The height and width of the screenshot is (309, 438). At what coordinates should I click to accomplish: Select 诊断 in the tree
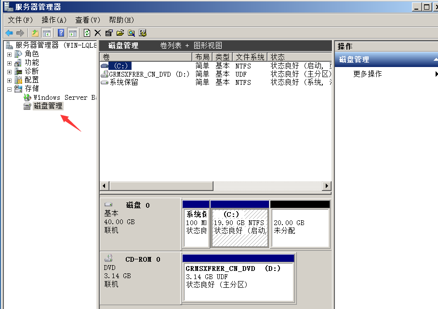tap(32, 71)
